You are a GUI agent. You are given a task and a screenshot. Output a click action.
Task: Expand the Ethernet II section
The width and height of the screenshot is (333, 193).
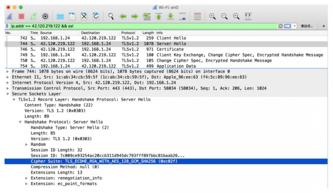pos(8,77)
